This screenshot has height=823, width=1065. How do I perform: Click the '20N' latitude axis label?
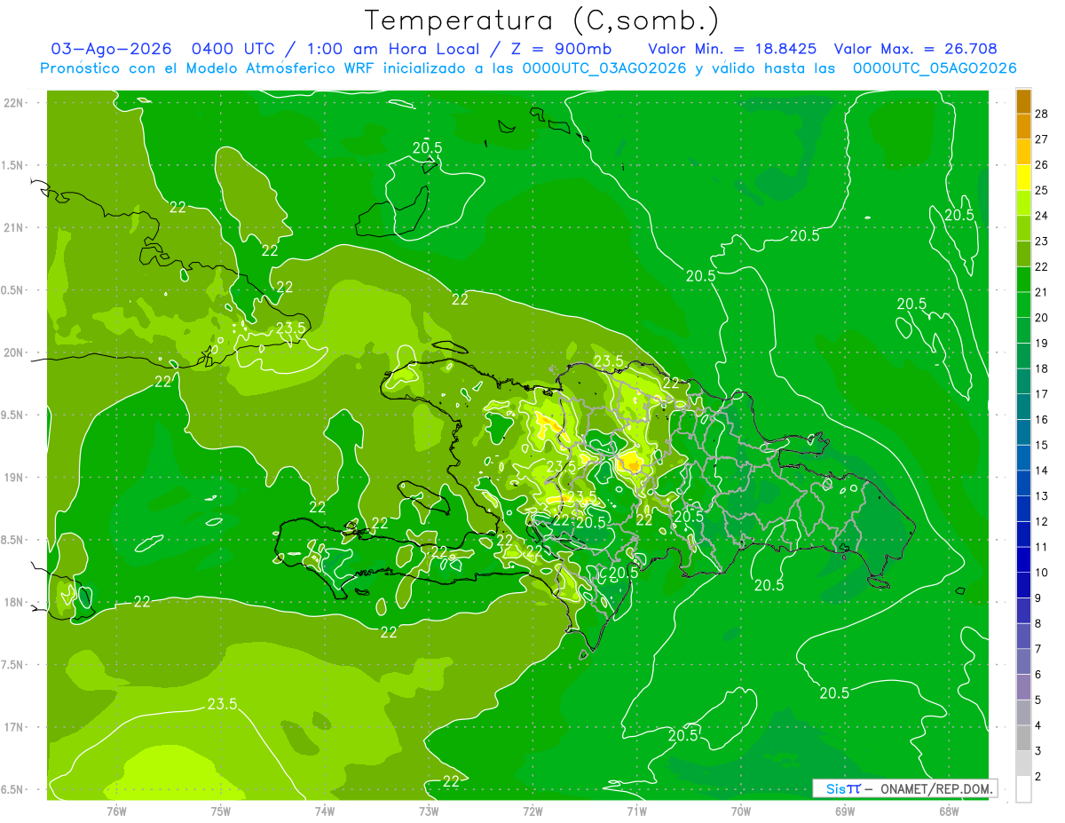(13, 352)
